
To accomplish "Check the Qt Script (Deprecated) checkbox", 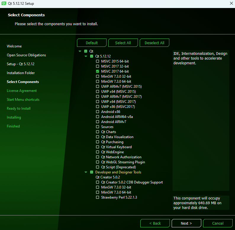I will pyautogui.click(x=97, y=167).
